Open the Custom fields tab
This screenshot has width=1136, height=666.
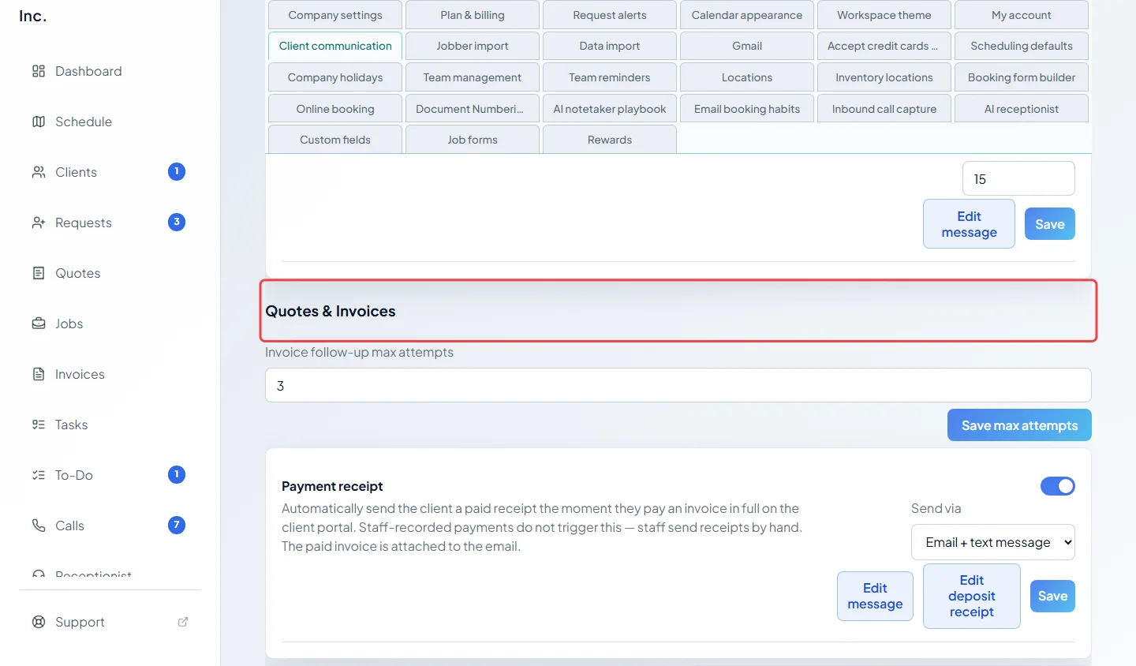click(x=335, y=140)
